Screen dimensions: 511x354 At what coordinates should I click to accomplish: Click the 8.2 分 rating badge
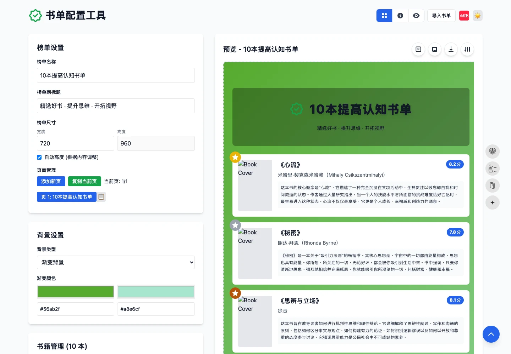[x=455, y=164]
